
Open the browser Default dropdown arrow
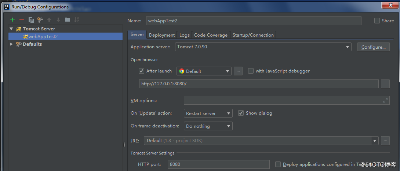[228, 71]
